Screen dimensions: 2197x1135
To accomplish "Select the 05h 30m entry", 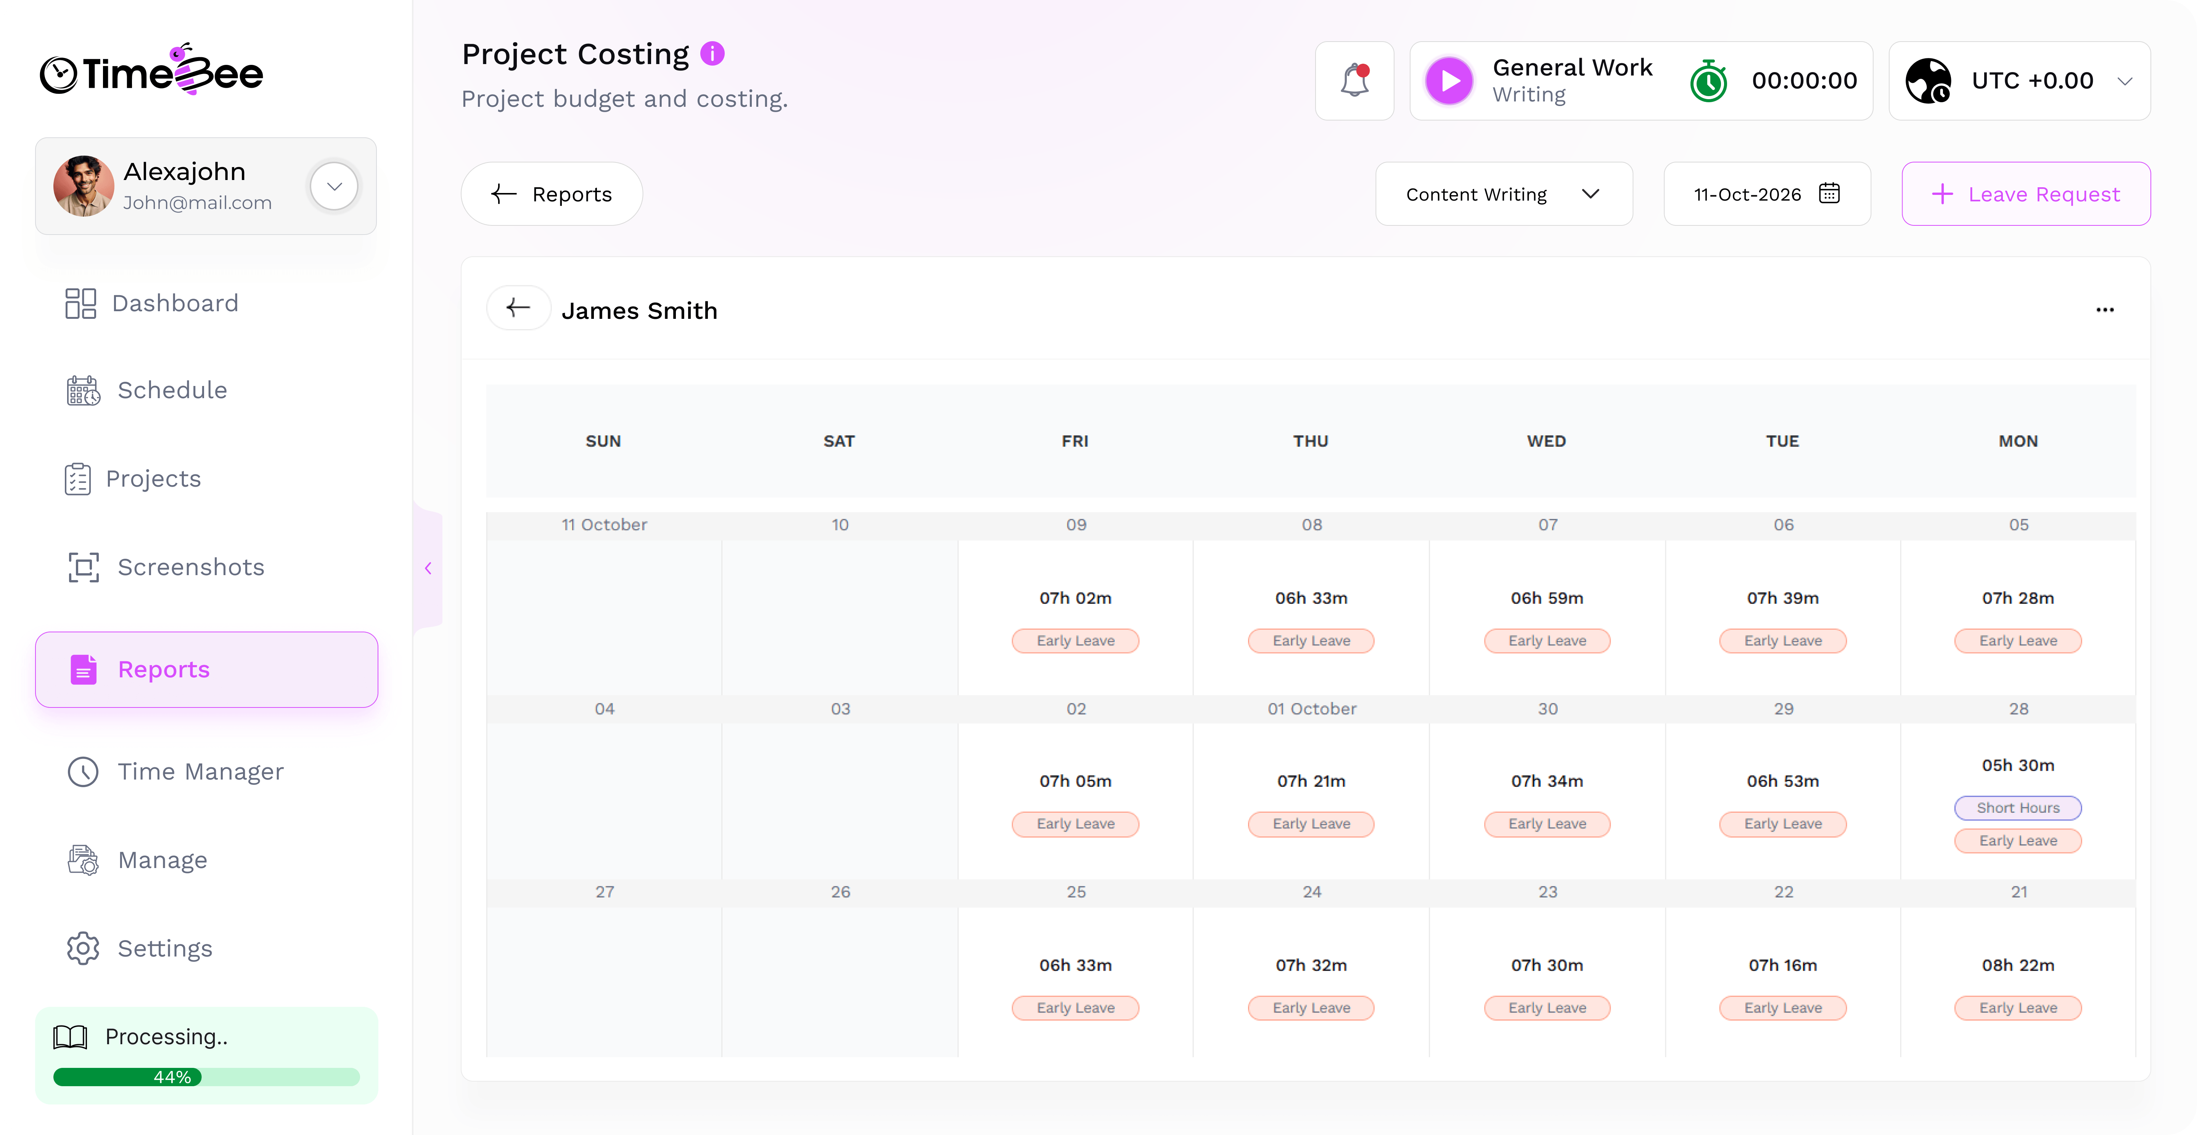I will 2018,765.
